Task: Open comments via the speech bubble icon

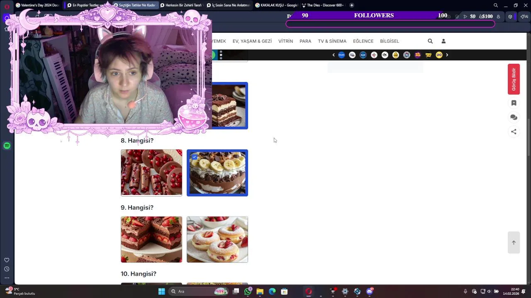Action: [514, 118]
